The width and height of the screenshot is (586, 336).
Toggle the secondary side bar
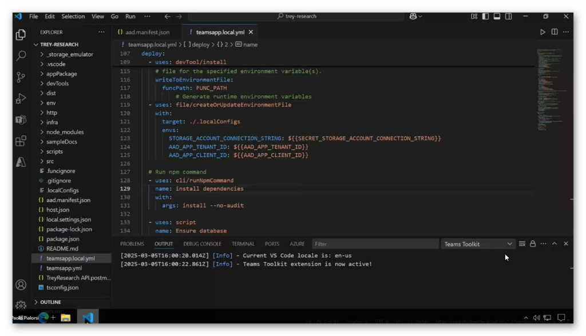click(x=509, y=17)
